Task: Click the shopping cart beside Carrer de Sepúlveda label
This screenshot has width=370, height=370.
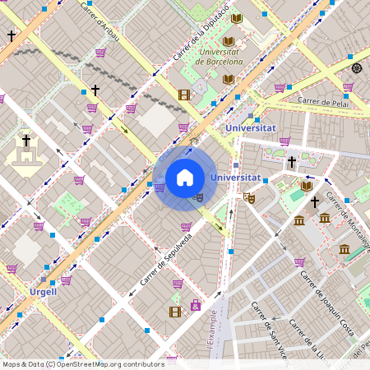Action: coord(186,227)
